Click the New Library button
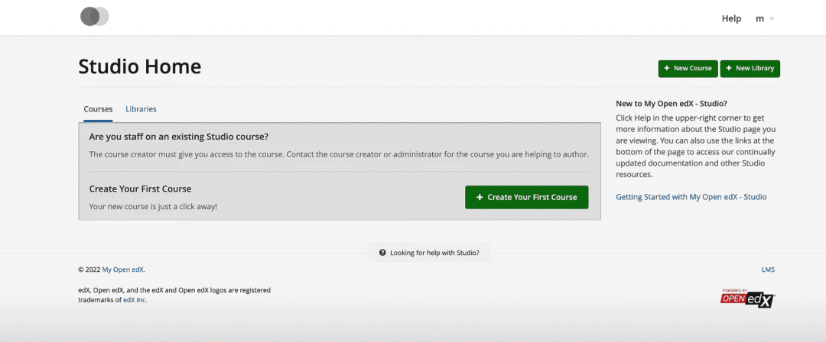Screen dimensions: 826x342 point(750,69)
